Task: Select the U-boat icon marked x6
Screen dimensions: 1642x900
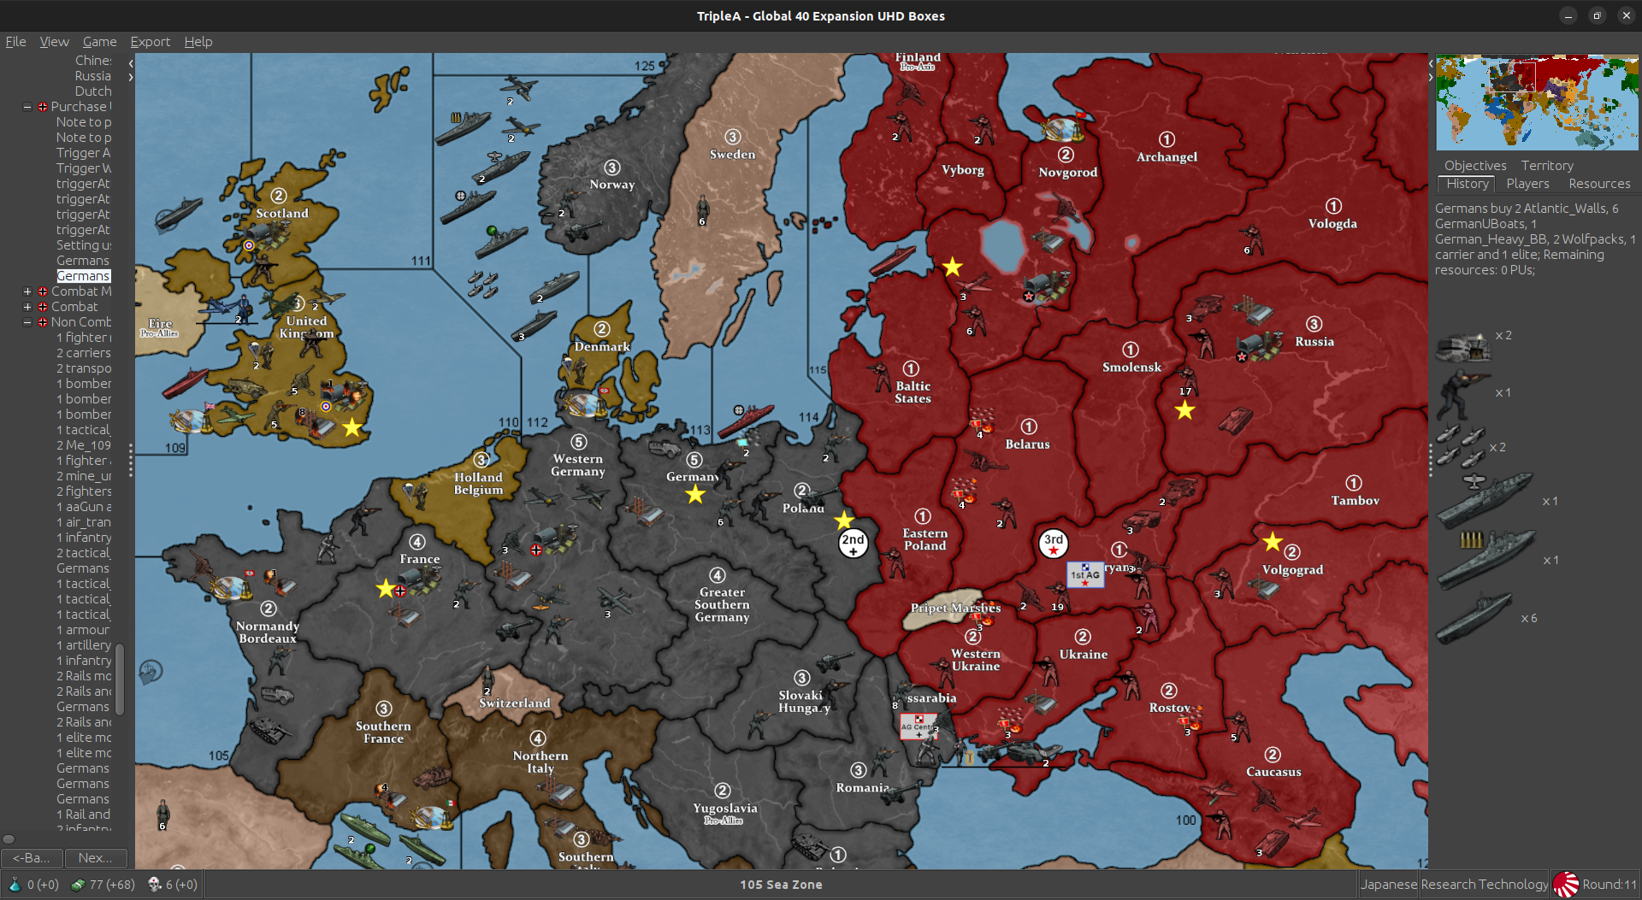Action: (1475, 617)
